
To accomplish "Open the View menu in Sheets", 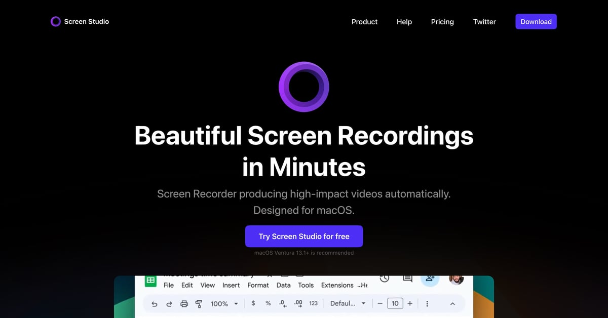I will click(207, 285).
